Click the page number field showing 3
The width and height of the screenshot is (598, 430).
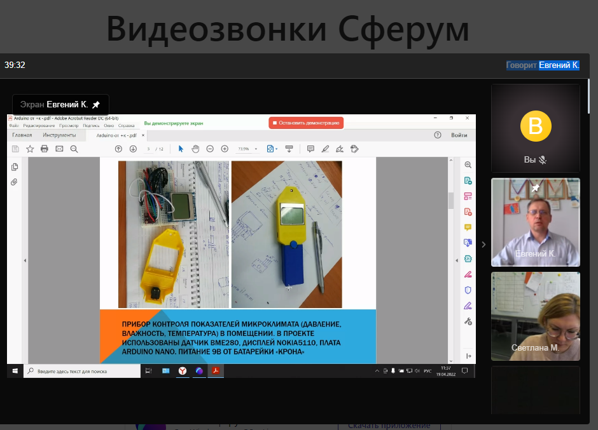pyautogui.click(x=148, y=149)
